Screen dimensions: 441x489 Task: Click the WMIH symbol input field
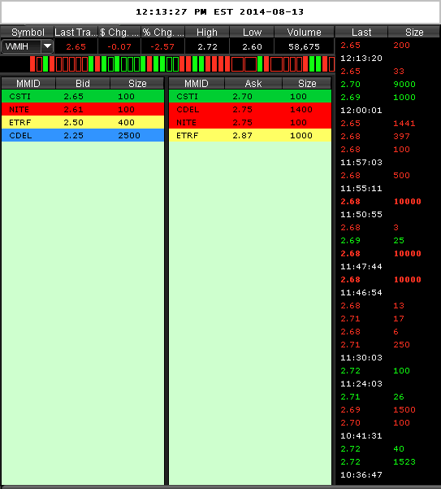[x=21, y=46]
